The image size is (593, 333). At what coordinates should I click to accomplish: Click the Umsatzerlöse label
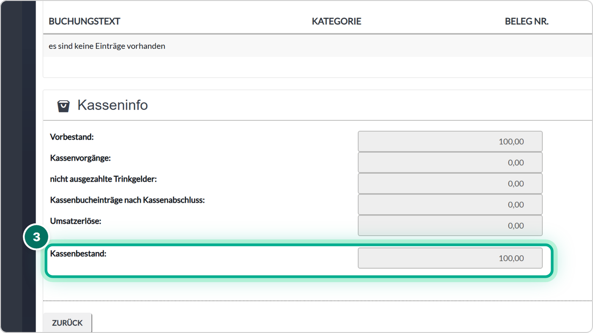[x=76, y=221]
